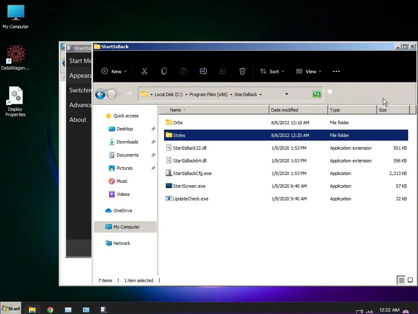Viewport: 418px width, 314px height.
Task: Sort by Date modified column header
Action: pyautogui.click(x=298, y=110)
